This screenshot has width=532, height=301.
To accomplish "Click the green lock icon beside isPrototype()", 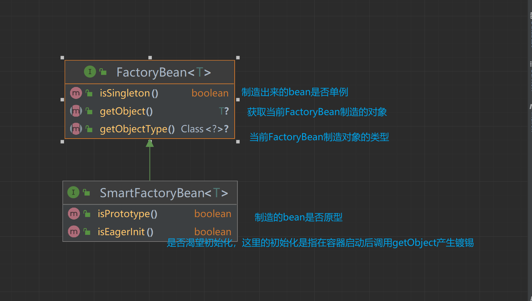I will [x=87, y=213].
